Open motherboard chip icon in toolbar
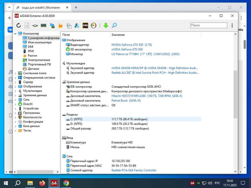251x188 pixels. click(35, 26)
